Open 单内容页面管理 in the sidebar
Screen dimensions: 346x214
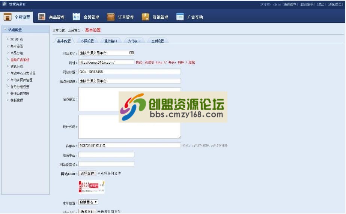click(x=21, y=80)
